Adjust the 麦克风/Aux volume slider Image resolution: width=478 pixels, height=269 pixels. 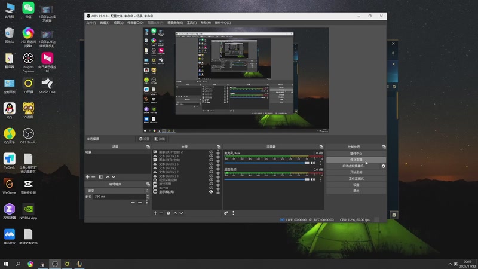266,163
